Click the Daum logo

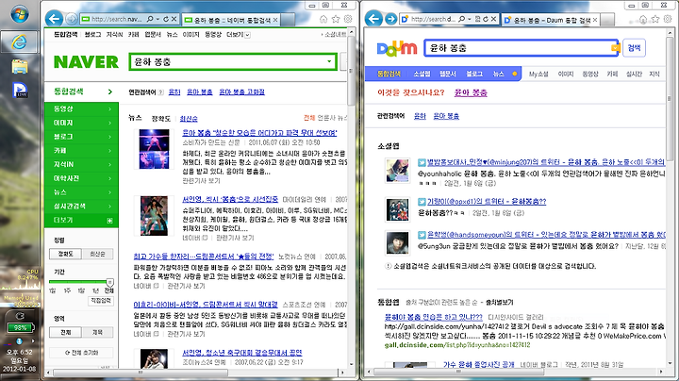pyautogui.click(x=397, y=48)
